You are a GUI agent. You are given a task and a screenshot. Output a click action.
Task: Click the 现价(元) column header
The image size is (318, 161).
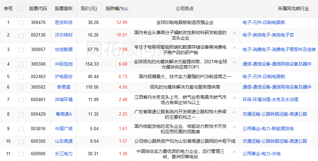pos(89,9)
